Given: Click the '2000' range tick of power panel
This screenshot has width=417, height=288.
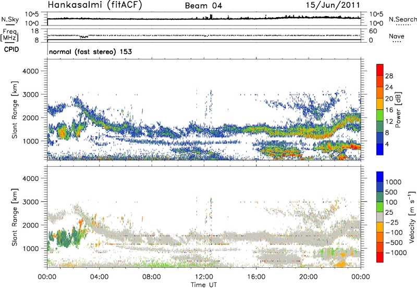Looking at the screenshot, I should (31, 117).
